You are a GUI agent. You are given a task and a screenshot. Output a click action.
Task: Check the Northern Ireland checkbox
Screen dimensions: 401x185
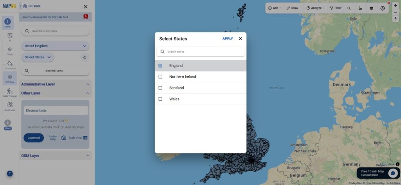(x=160, y=77)
